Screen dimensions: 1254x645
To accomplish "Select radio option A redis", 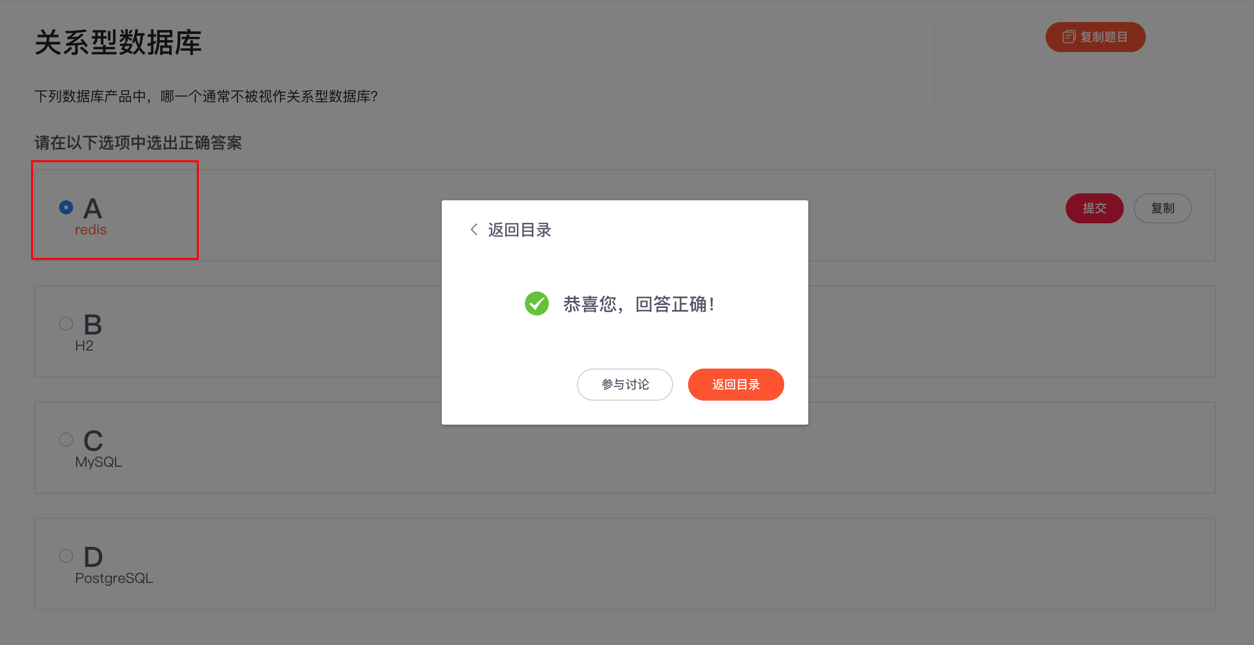I will click(x=66, y=207).
